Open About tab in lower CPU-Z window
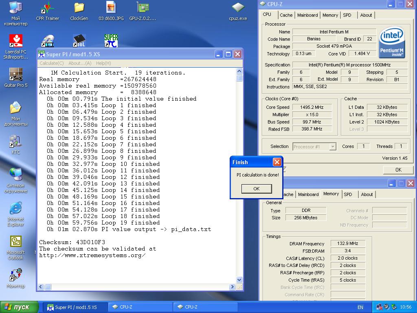 (367, 194)
